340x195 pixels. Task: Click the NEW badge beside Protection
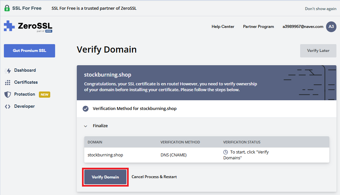pos(44,94)
